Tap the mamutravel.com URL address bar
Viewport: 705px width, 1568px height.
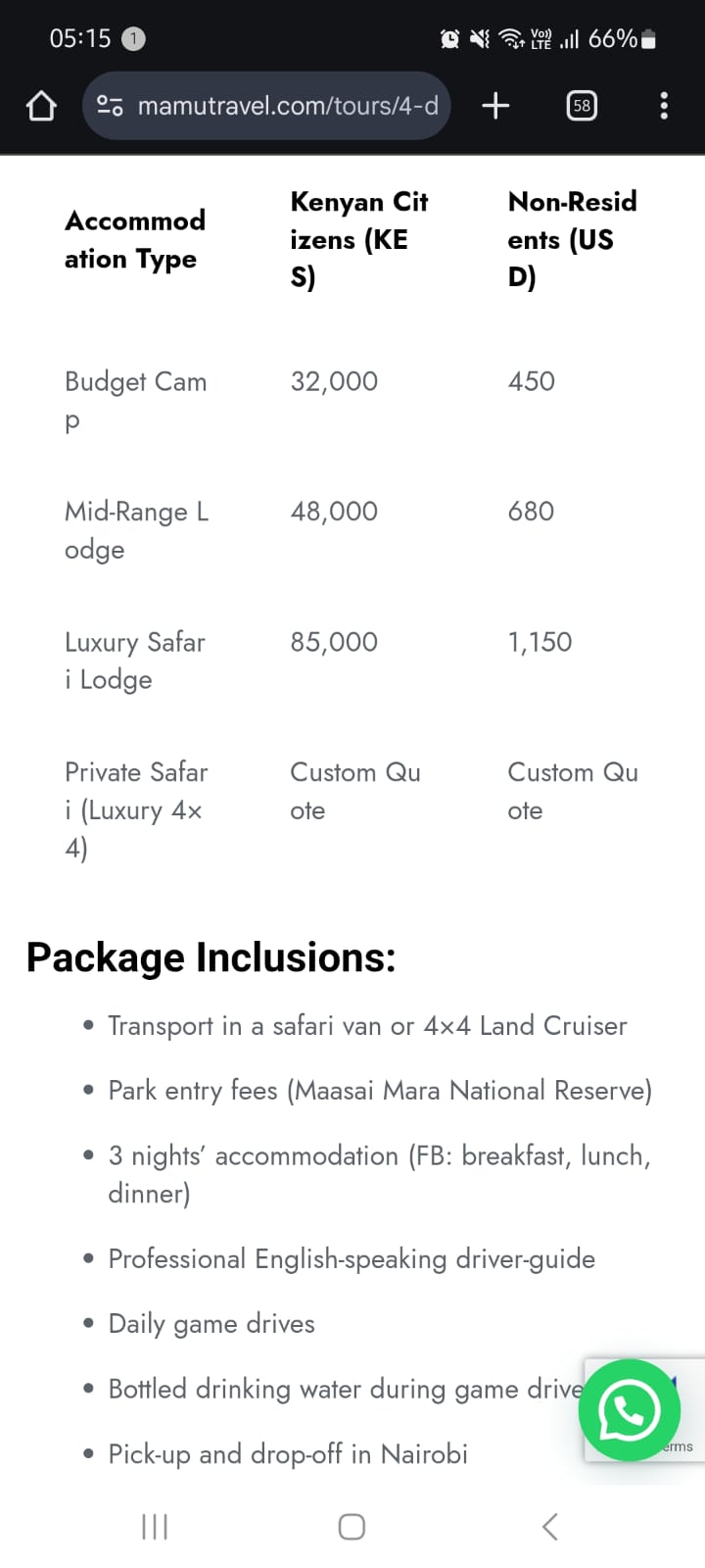point(287,106)
